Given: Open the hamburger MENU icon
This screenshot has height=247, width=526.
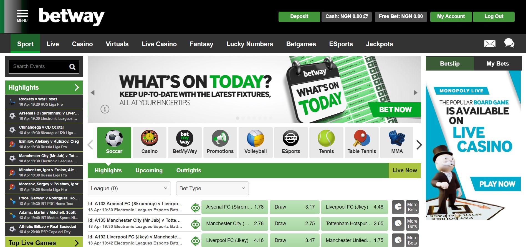Looking at the screenshot, I should click(22, 16).
